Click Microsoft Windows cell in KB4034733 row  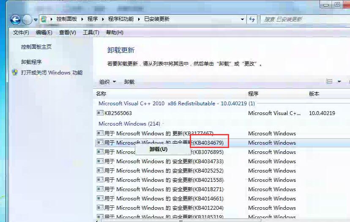pyautogui.click(x=272, y=162)
